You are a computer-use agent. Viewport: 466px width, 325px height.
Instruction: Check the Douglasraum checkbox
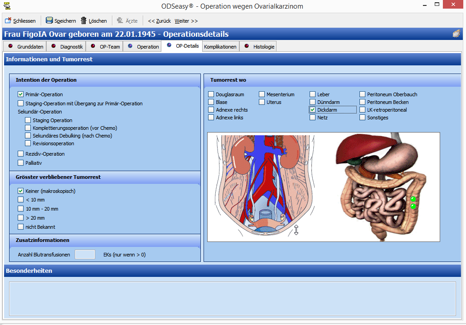tap(211, 94)
